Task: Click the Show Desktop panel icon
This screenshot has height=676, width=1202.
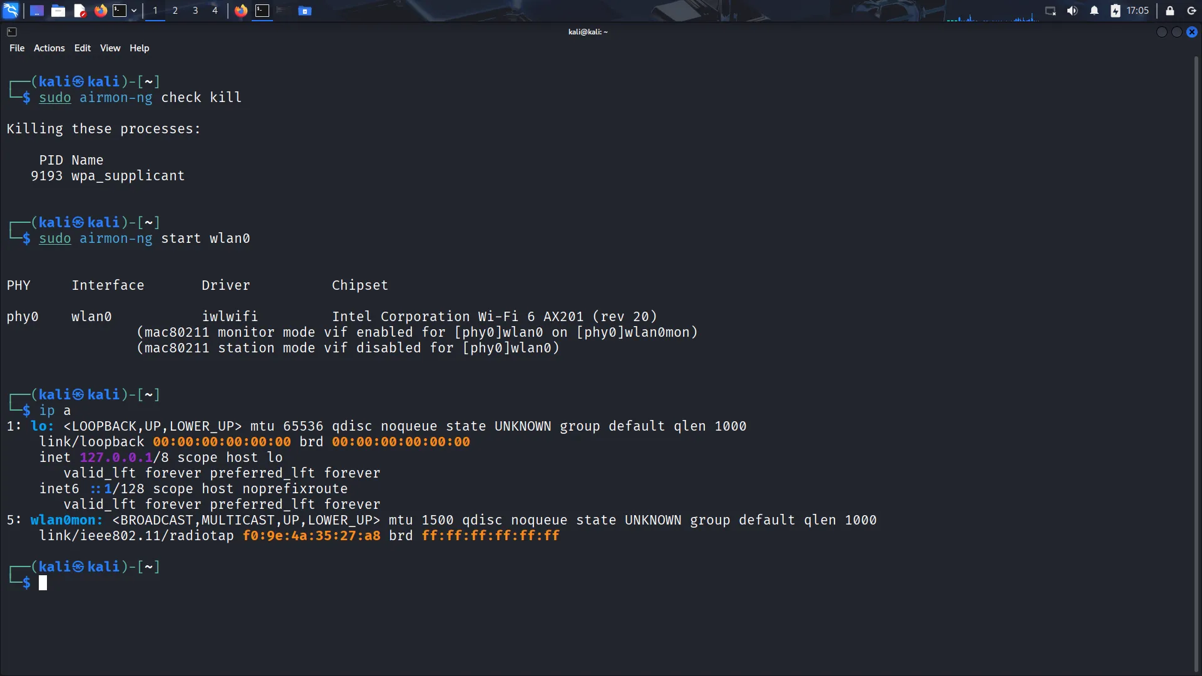Action: 37,11
